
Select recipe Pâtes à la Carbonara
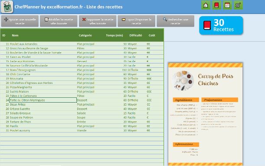click(x=23, y=96)
